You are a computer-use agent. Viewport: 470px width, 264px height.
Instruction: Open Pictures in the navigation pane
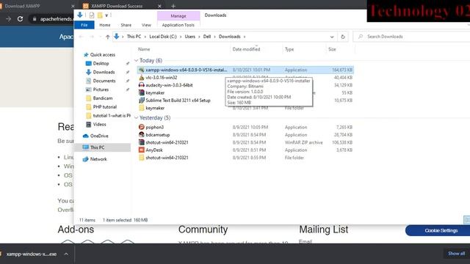101,89
